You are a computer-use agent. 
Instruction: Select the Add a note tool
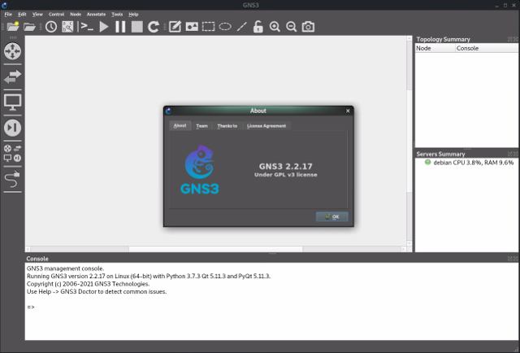click(x=175, y=27)
